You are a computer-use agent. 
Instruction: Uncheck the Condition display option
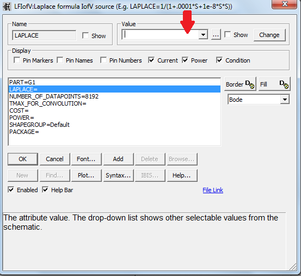tap(219, 60)
